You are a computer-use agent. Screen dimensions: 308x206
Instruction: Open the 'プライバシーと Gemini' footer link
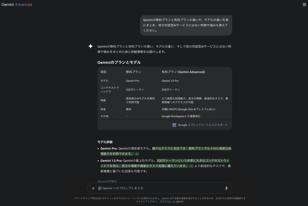171,202
